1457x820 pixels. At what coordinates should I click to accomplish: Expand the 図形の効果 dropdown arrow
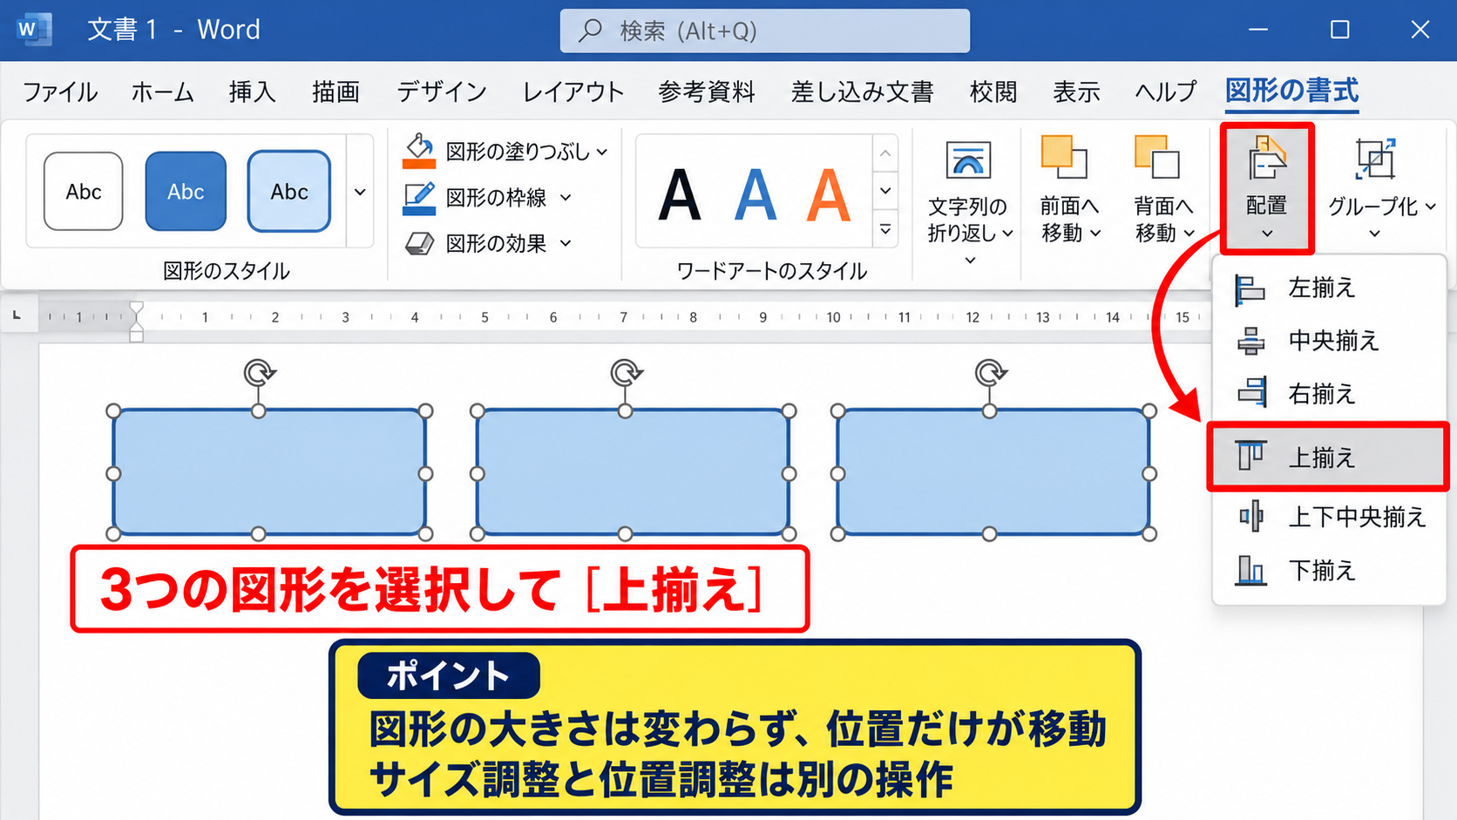click(x=566, y=243)
